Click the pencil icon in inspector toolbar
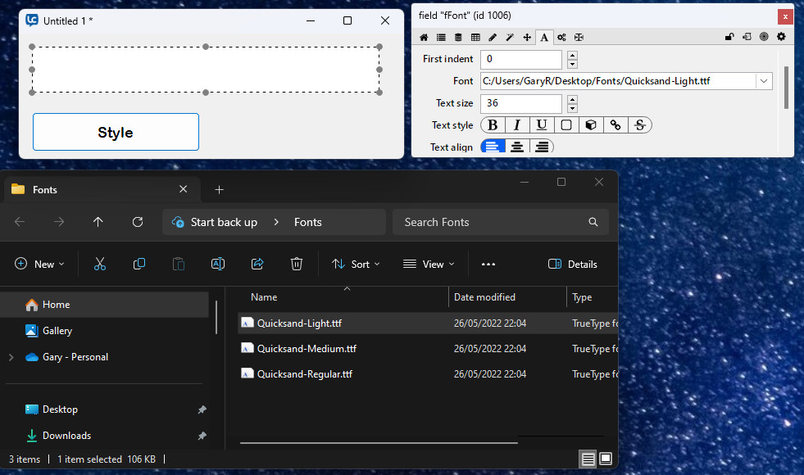This screenshot has height=475, width=804. tap(493, 37)
